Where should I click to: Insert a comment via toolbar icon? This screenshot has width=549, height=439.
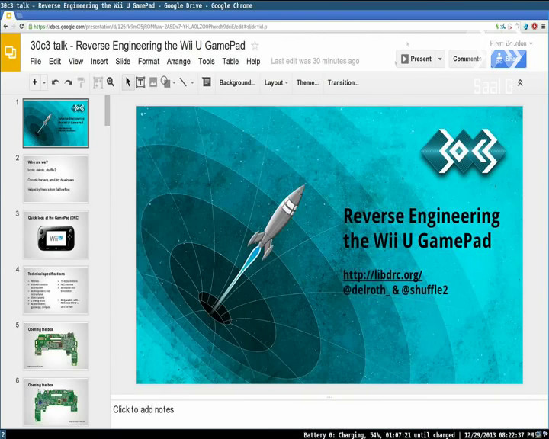point(207,82)
